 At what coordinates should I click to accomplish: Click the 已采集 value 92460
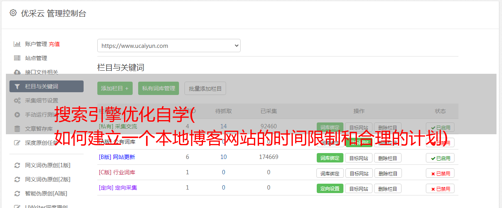point(269,126)
